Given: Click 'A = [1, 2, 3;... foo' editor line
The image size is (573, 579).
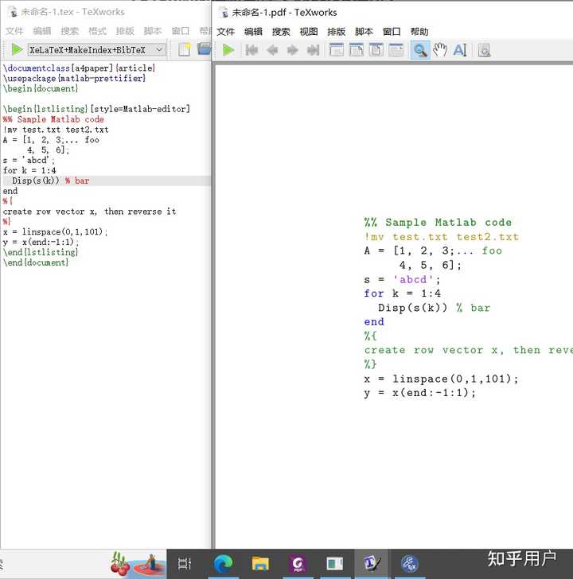Looking at the screenshot, I should click(x=51, y=140).
